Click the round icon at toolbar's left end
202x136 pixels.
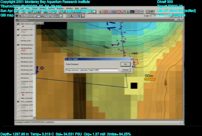17,16
